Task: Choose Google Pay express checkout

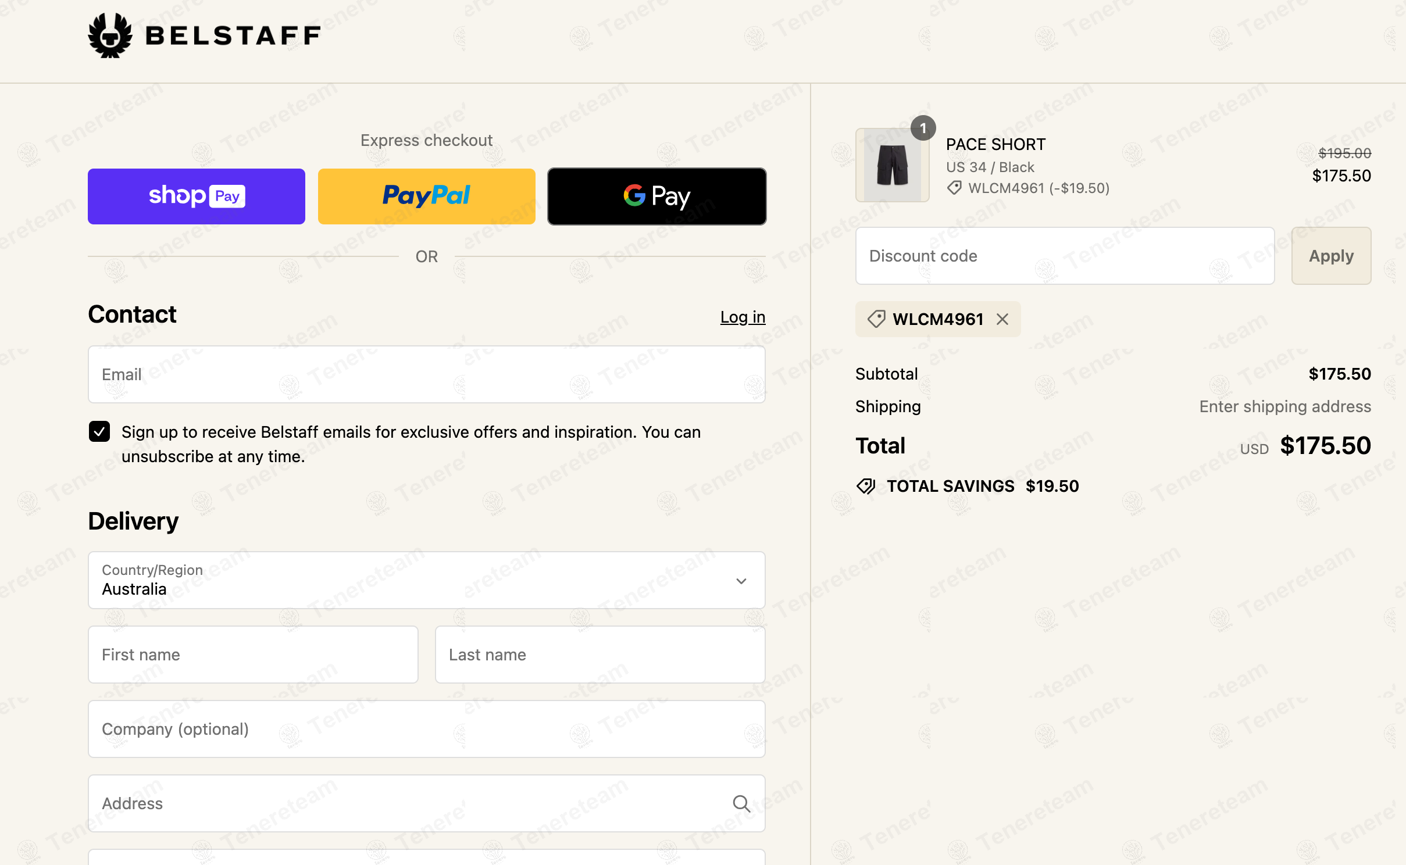Action: [x=656, y=196]
